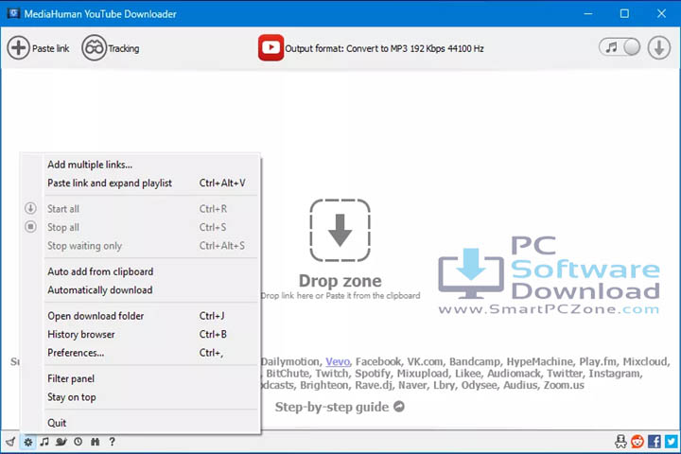The image size is (681, 454).
Task: Click the 'Drop zone' heading text
Action: (340, 281)
